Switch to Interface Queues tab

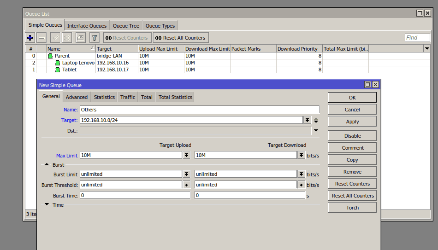87,26
